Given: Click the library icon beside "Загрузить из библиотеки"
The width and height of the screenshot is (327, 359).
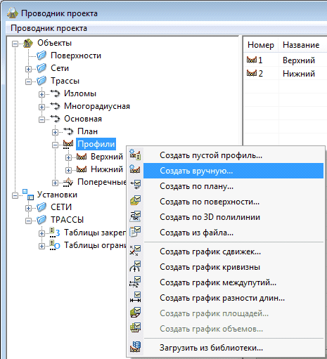Looking at the screenshot, I should point(135,347).
